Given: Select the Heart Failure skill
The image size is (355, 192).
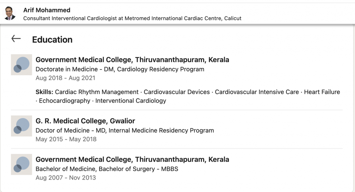Looking at the screenshot, I should 322,92.
